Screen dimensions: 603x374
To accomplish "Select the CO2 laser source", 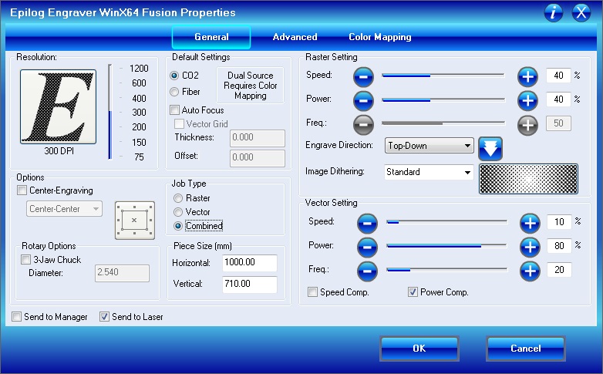I will (x=174, y=76).
